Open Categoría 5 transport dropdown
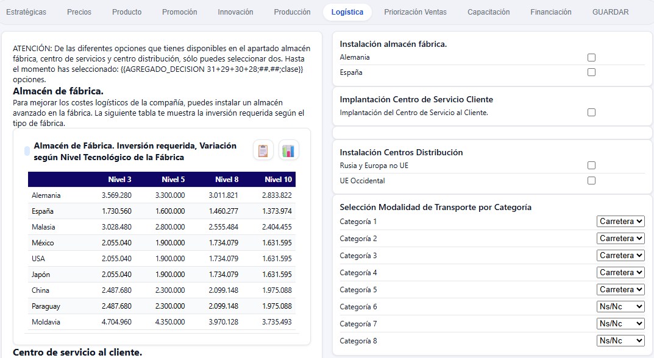The width and height of the screenshot is (654, 358). click(620, 290)
